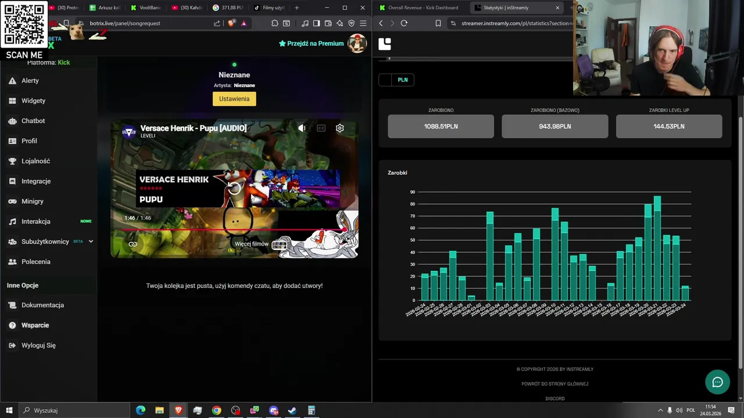
Task: Open the green chat support bubble
Action: pyautogui.click(x=717, y=382)
